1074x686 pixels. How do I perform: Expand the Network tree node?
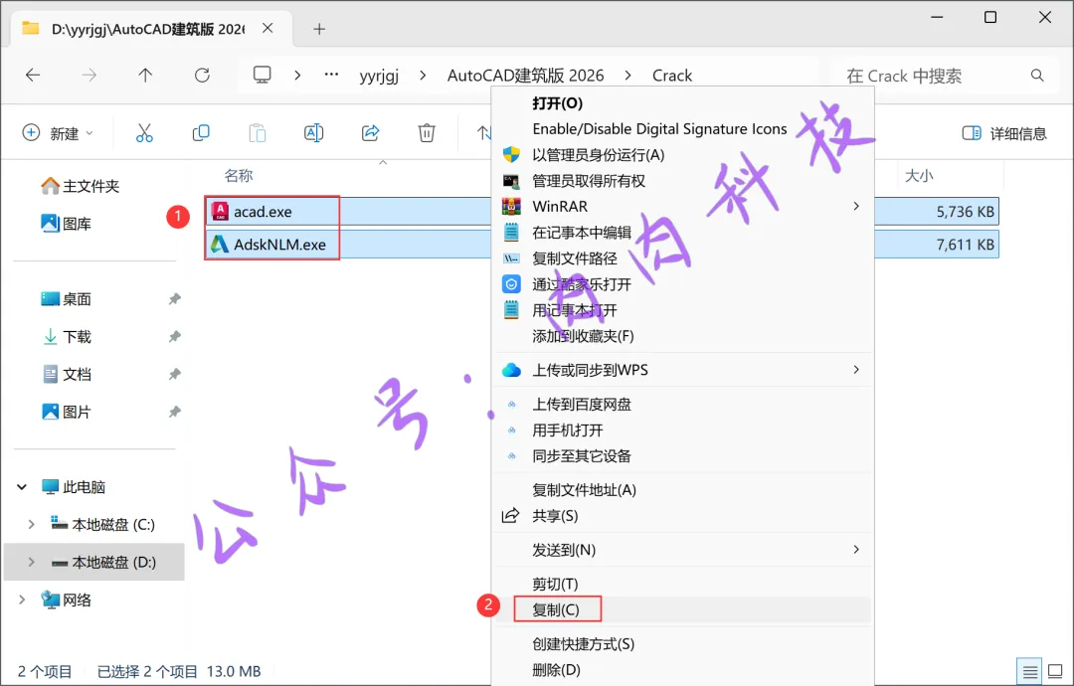(x=22, y=600)
